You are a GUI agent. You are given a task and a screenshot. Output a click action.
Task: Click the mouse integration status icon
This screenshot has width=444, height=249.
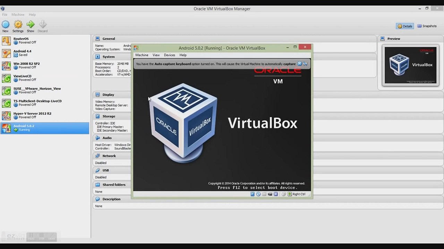(x=284, y=194)
